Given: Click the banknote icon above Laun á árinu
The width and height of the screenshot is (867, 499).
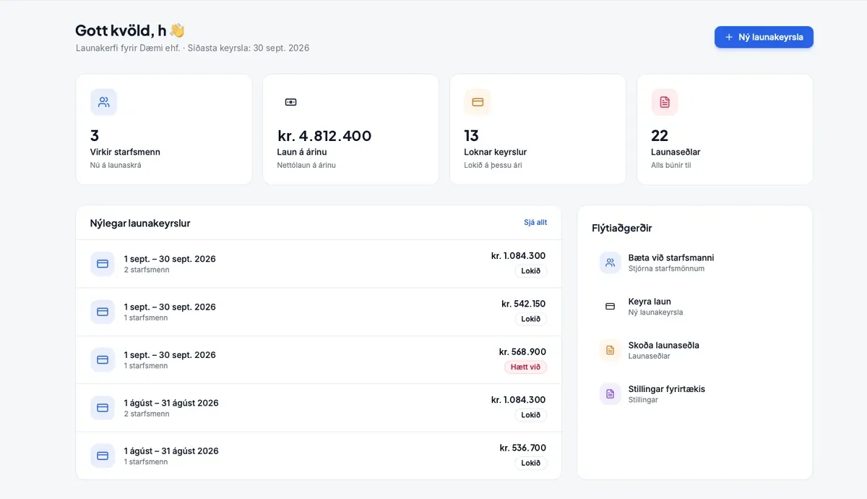Looking at the screenshot, I should point(290,102).
